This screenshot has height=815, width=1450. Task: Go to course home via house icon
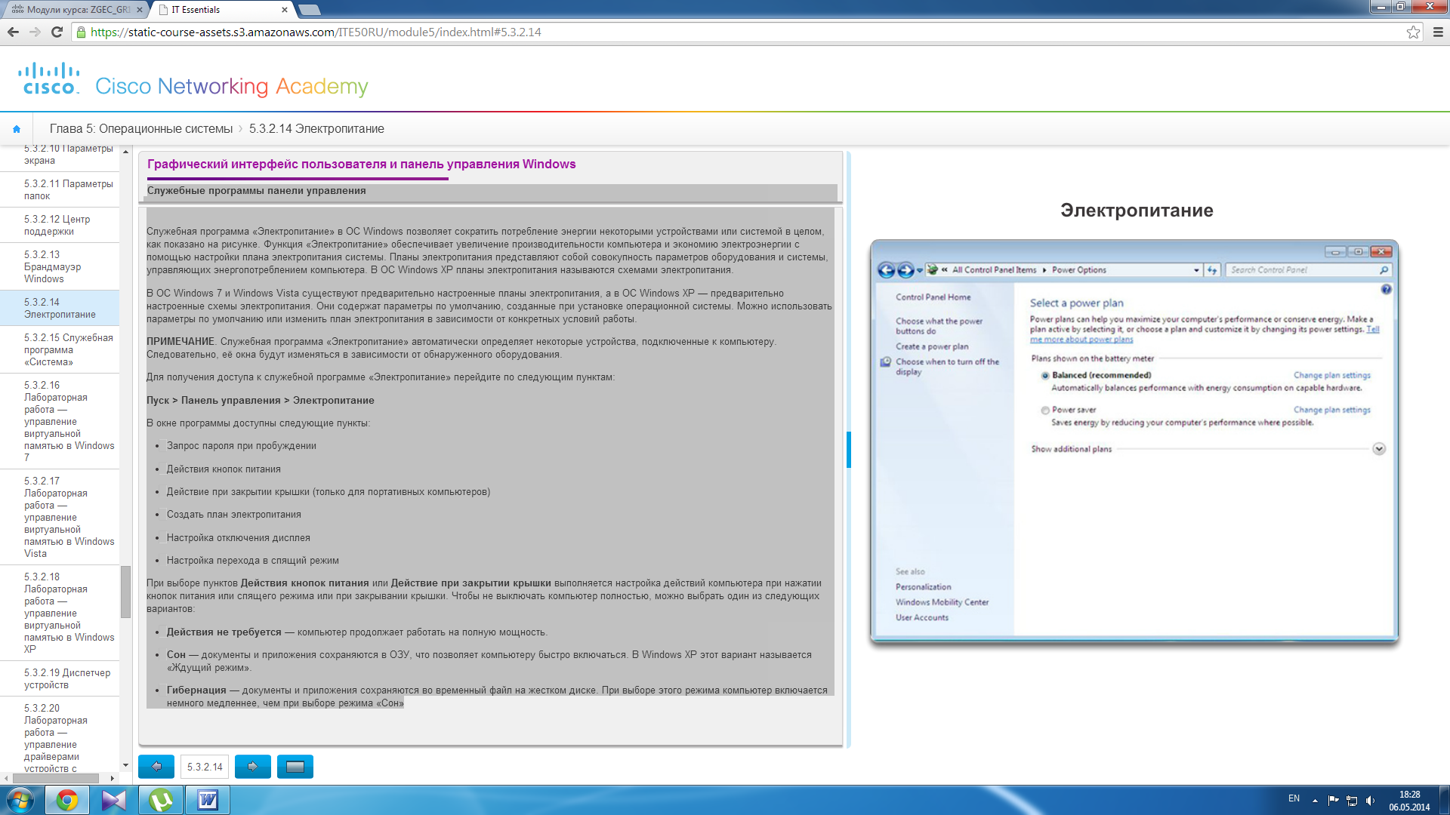(x=17, y=129)
